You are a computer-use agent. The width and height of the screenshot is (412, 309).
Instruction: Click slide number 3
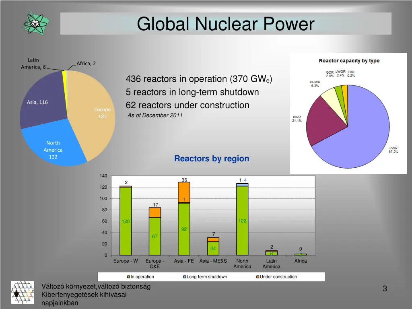[385, 288]
